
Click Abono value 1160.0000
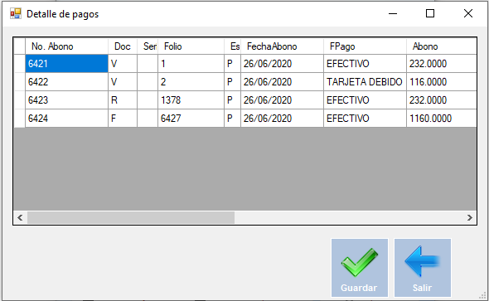coord(441,119)
